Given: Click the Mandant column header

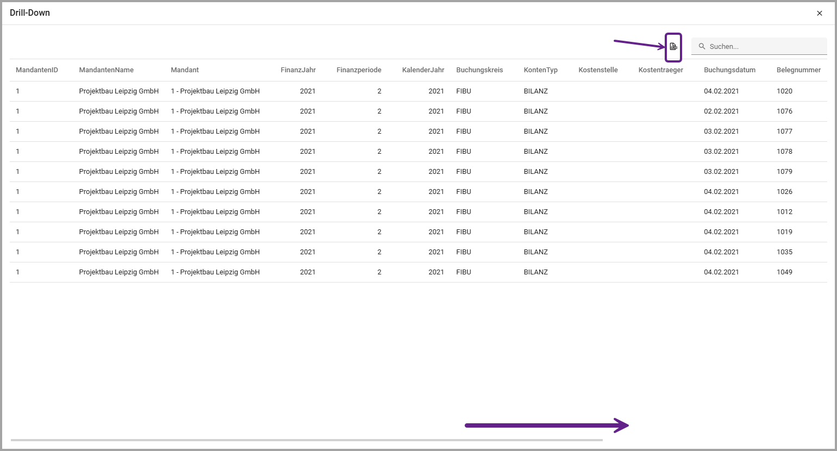Looking at the screenshot, I should click(x=185, y=70).
